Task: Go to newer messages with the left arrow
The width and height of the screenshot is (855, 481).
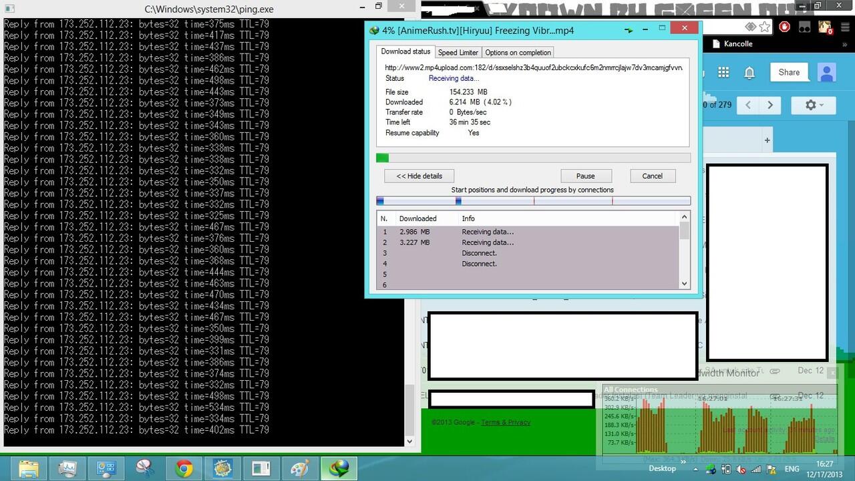Action: pyautogui.click(x=748, y=105)
